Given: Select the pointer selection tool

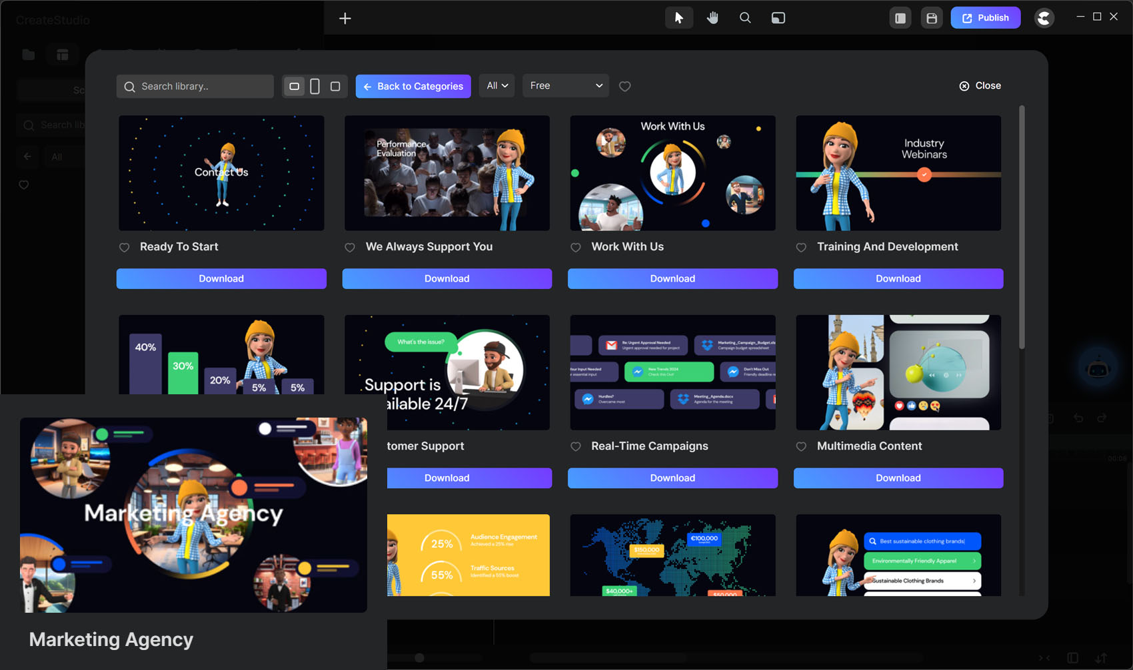Looking at the screenshot, I should (x=678, y=18).
